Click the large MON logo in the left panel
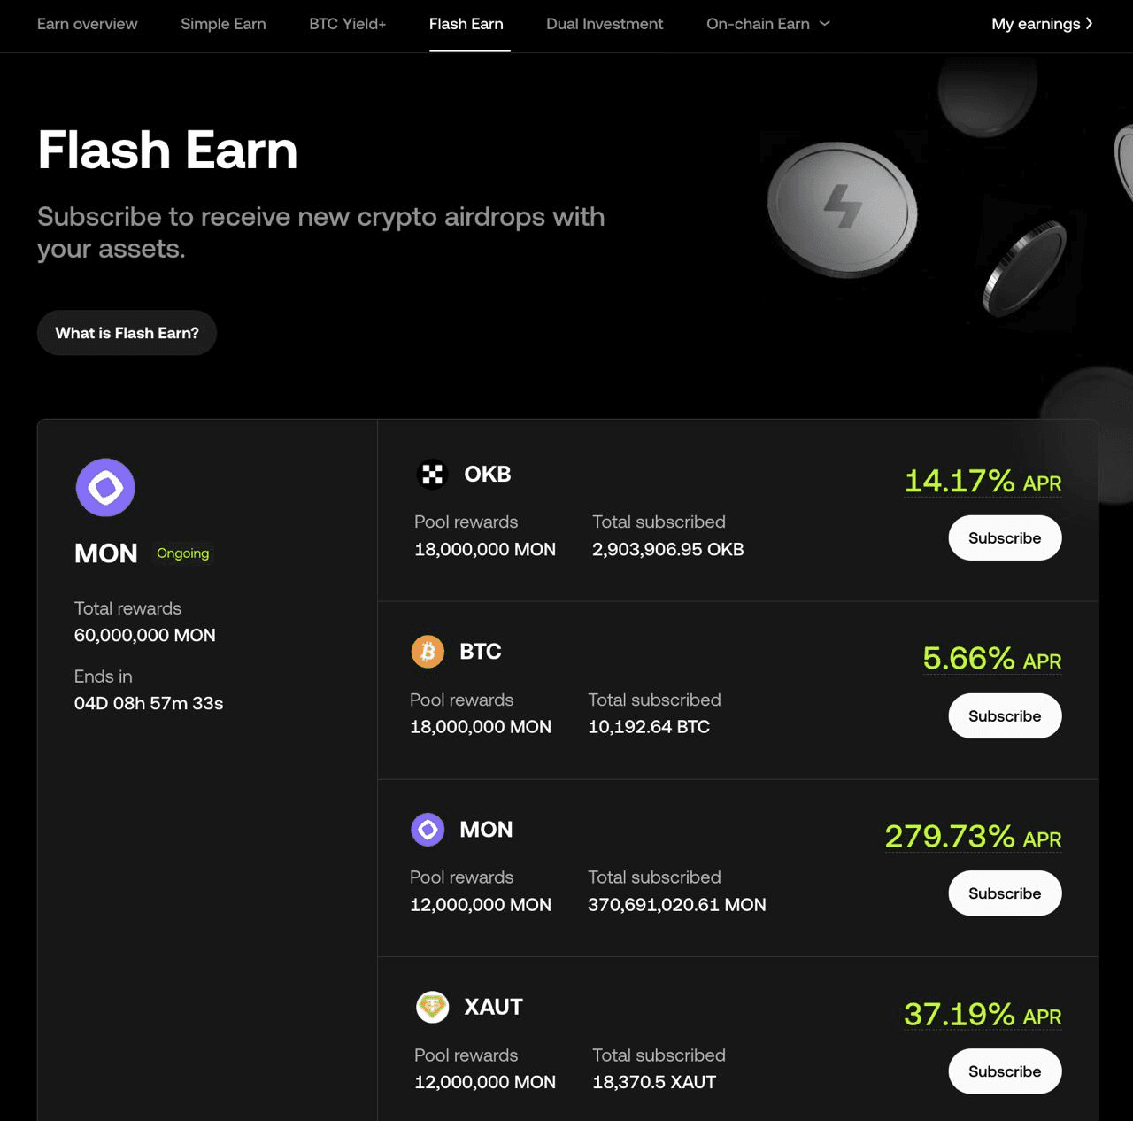 coord(105,487)
